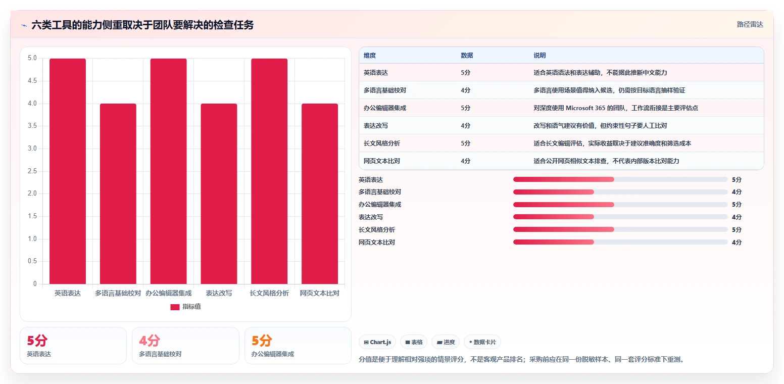Click the 多语言基础校对 bar in the chart
The width and height of the screenshot is (784, 384).
point(118,194)
